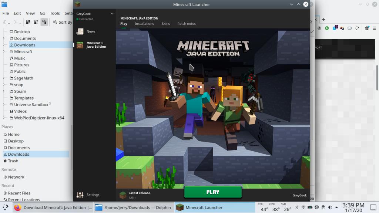
Task: Switch Dolphin to compact view mode
Action: pyautogui.click(x=36, y=22)
